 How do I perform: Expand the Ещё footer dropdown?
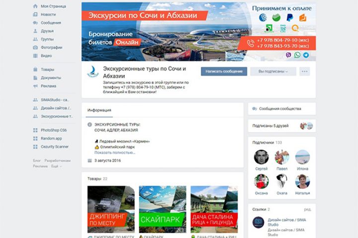point(56,166)
